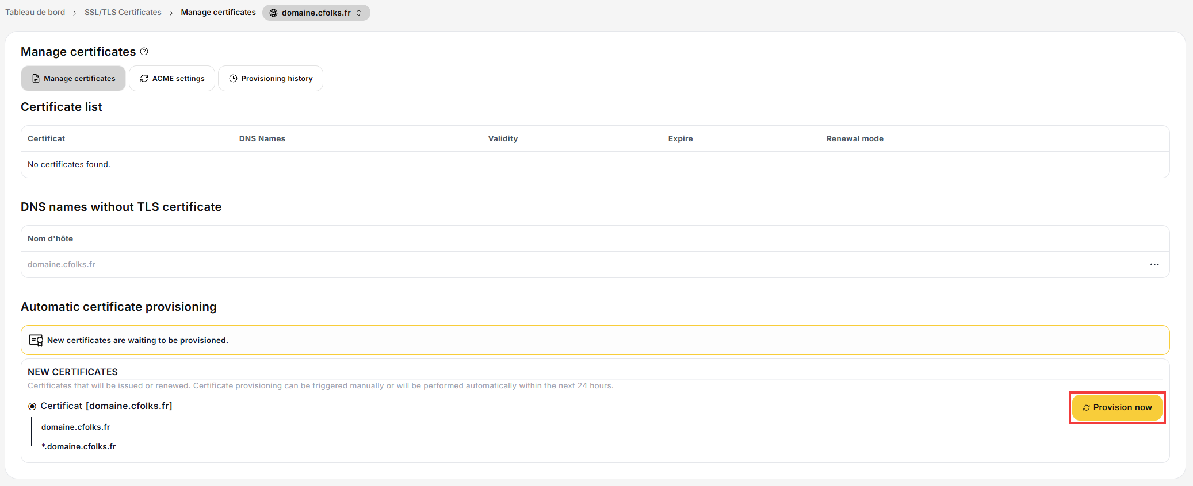1193x486 pixels.
Task: Open SSL/TLS Certificates breadcrumb link
Action: coord(123,12)
